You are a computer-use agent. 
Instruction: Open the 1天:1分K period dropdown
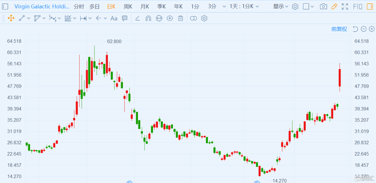(244, 6)
